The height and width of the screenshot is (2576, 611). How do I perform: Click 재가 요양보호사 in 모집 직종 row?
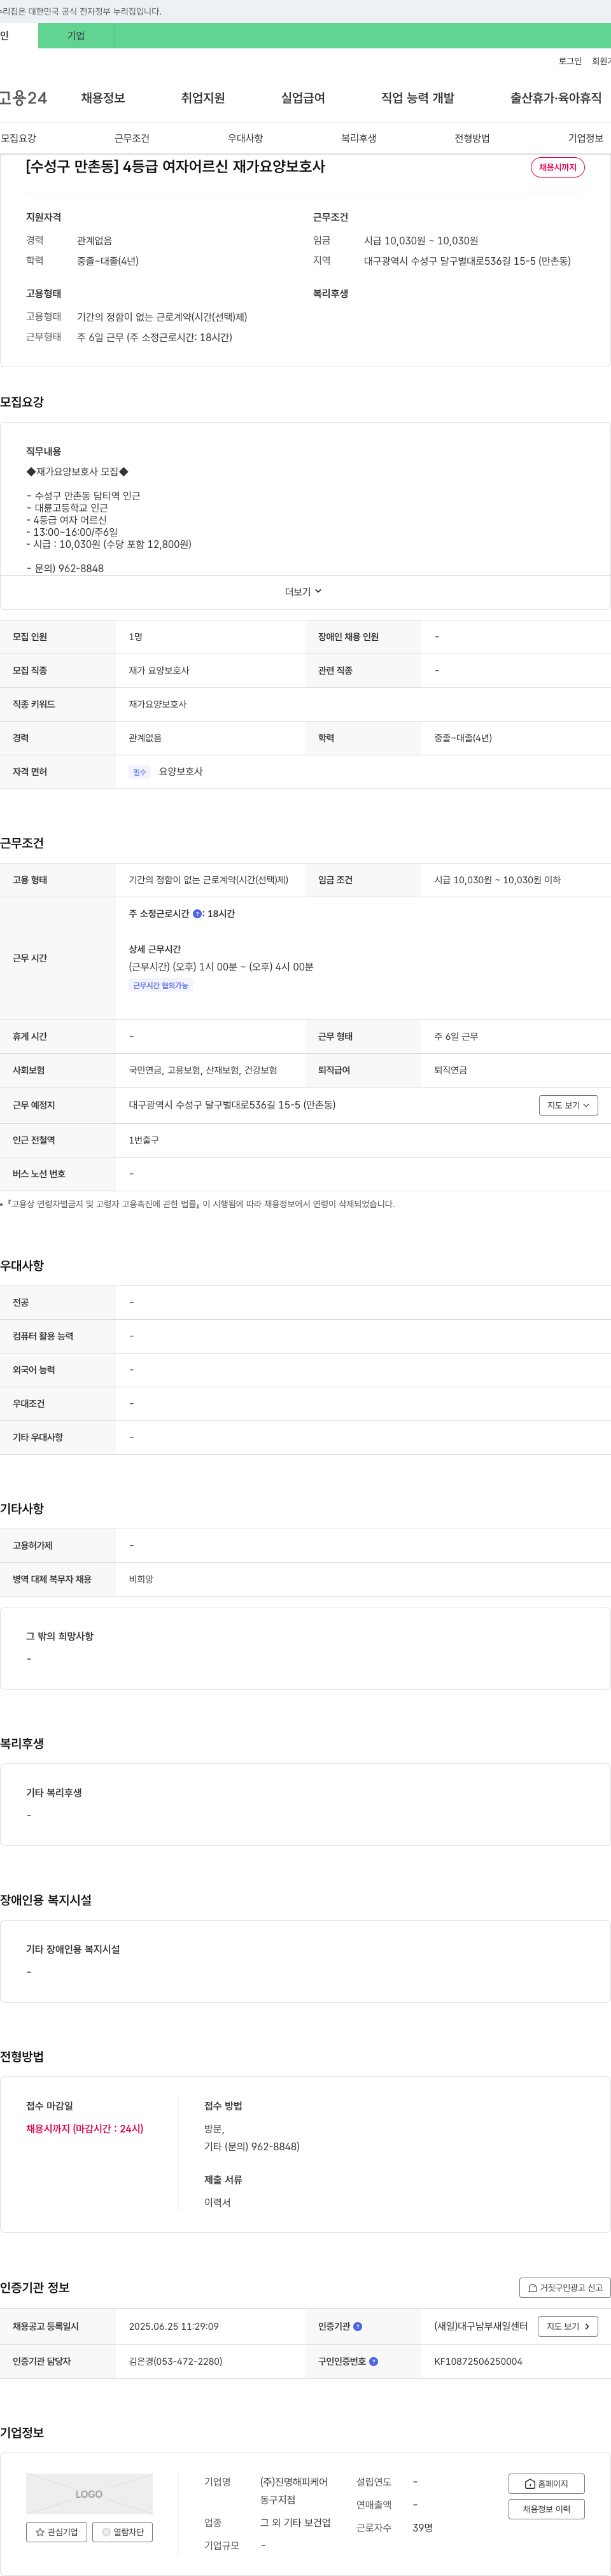(159, 670)
